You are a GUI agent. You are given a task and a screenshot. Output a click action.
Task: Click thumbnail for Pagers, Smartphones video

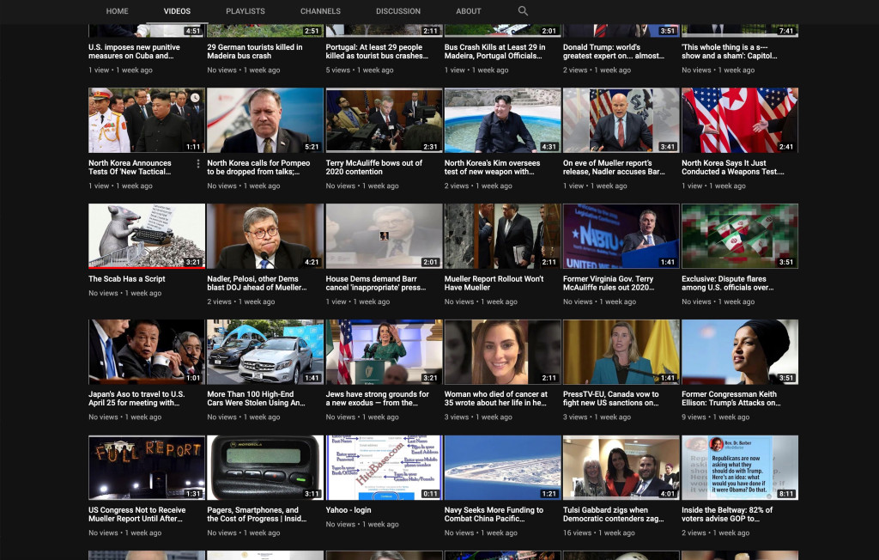pyautogui.click(x=265, y=467)
